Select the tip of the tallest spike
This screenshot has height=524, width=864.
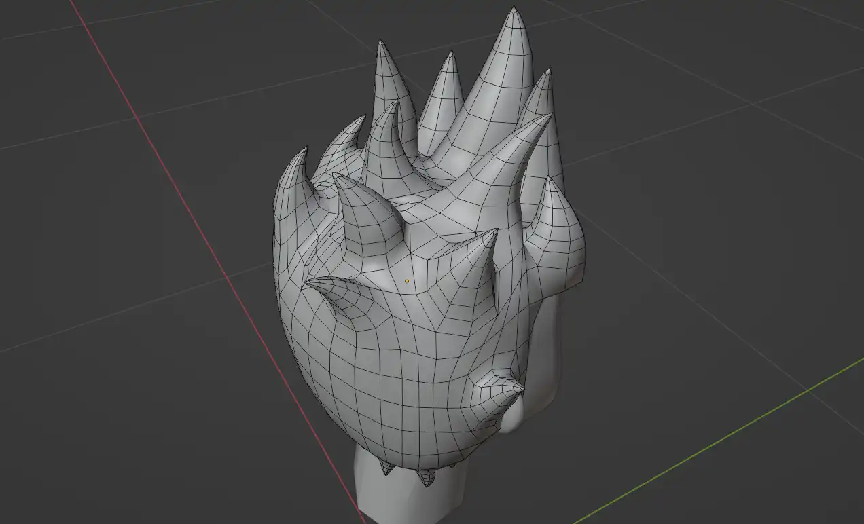514,10
